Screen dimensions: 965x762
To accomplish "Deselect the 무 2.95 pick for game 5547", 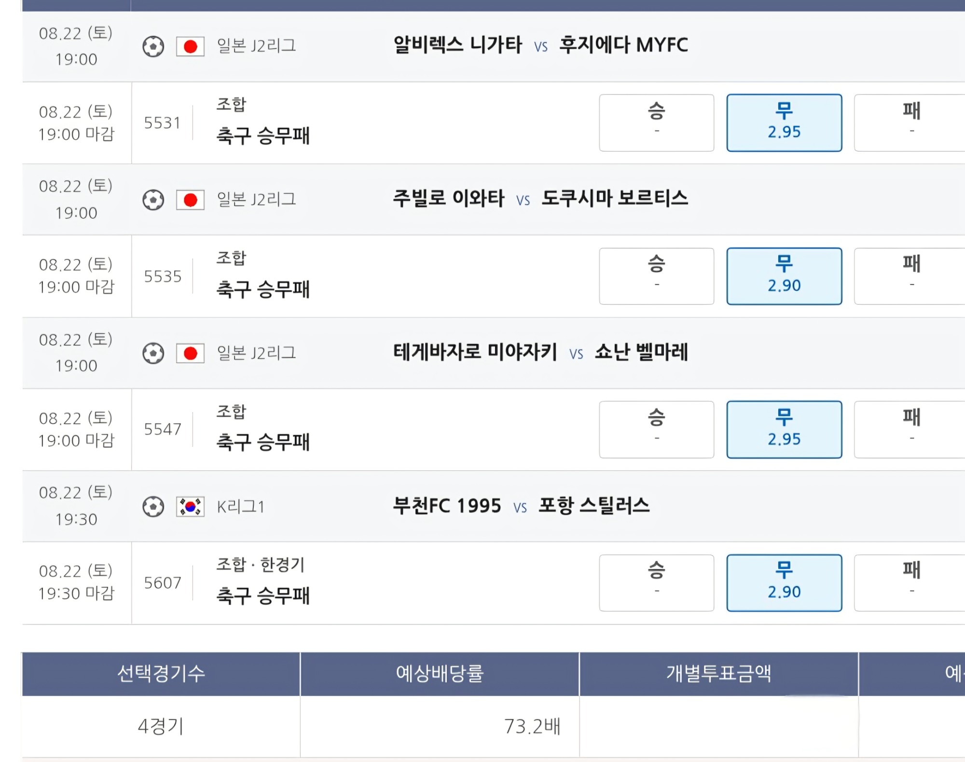I will click(x=784, y=429).
